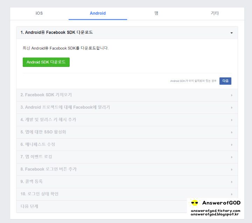Open the 7. 앱 이벤트 로깅 title
252x223 pixels.
click(x=36, y=156)
